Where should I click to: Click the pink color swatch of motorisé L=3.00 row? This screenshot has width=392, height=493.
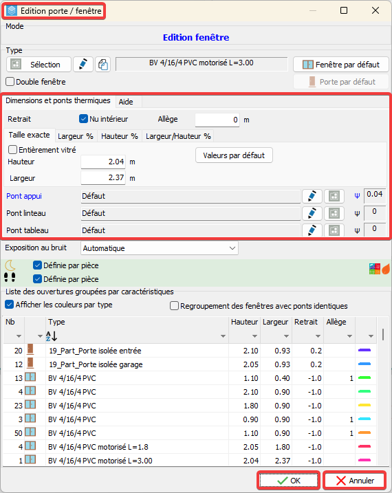(x=364, y=460)
